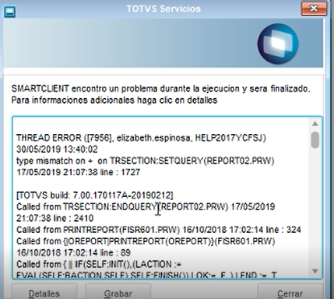Click the '16/10/2018 17:02:14 line : 89' text
Image resolution: width=334 pixels, height=299 pixels.
point(73,253)
